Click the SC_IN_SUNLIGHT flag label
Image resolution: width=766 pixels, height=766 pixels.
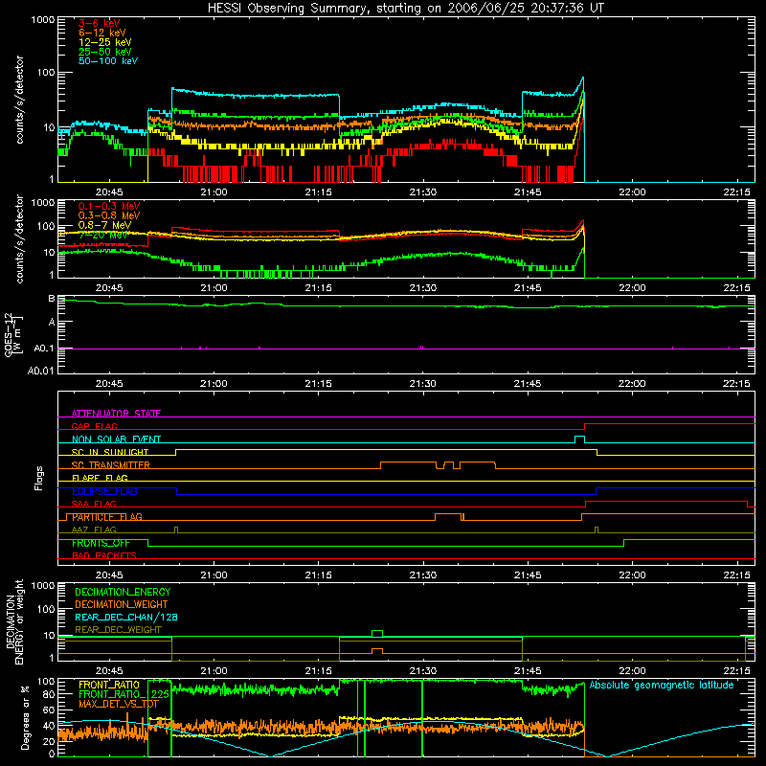pos(110,452)
